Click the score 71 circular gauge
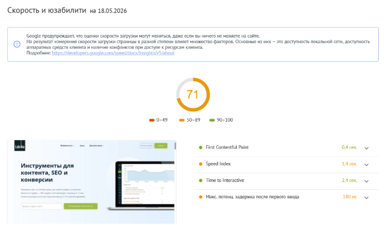The height and width of the screenshot is (225, 386). point(193,94)
